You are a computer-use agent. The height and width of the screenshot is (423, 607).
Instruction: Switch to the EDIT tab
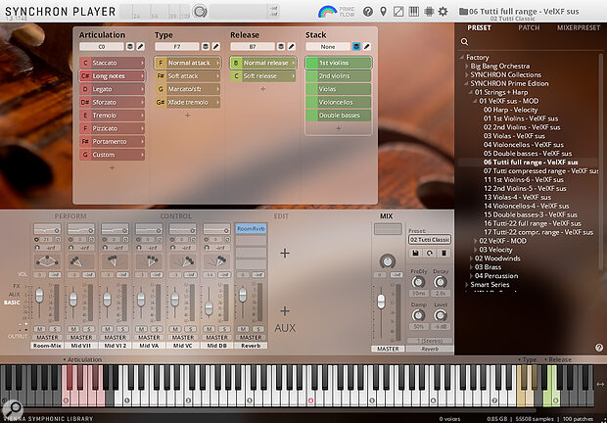tap(281, 216)
